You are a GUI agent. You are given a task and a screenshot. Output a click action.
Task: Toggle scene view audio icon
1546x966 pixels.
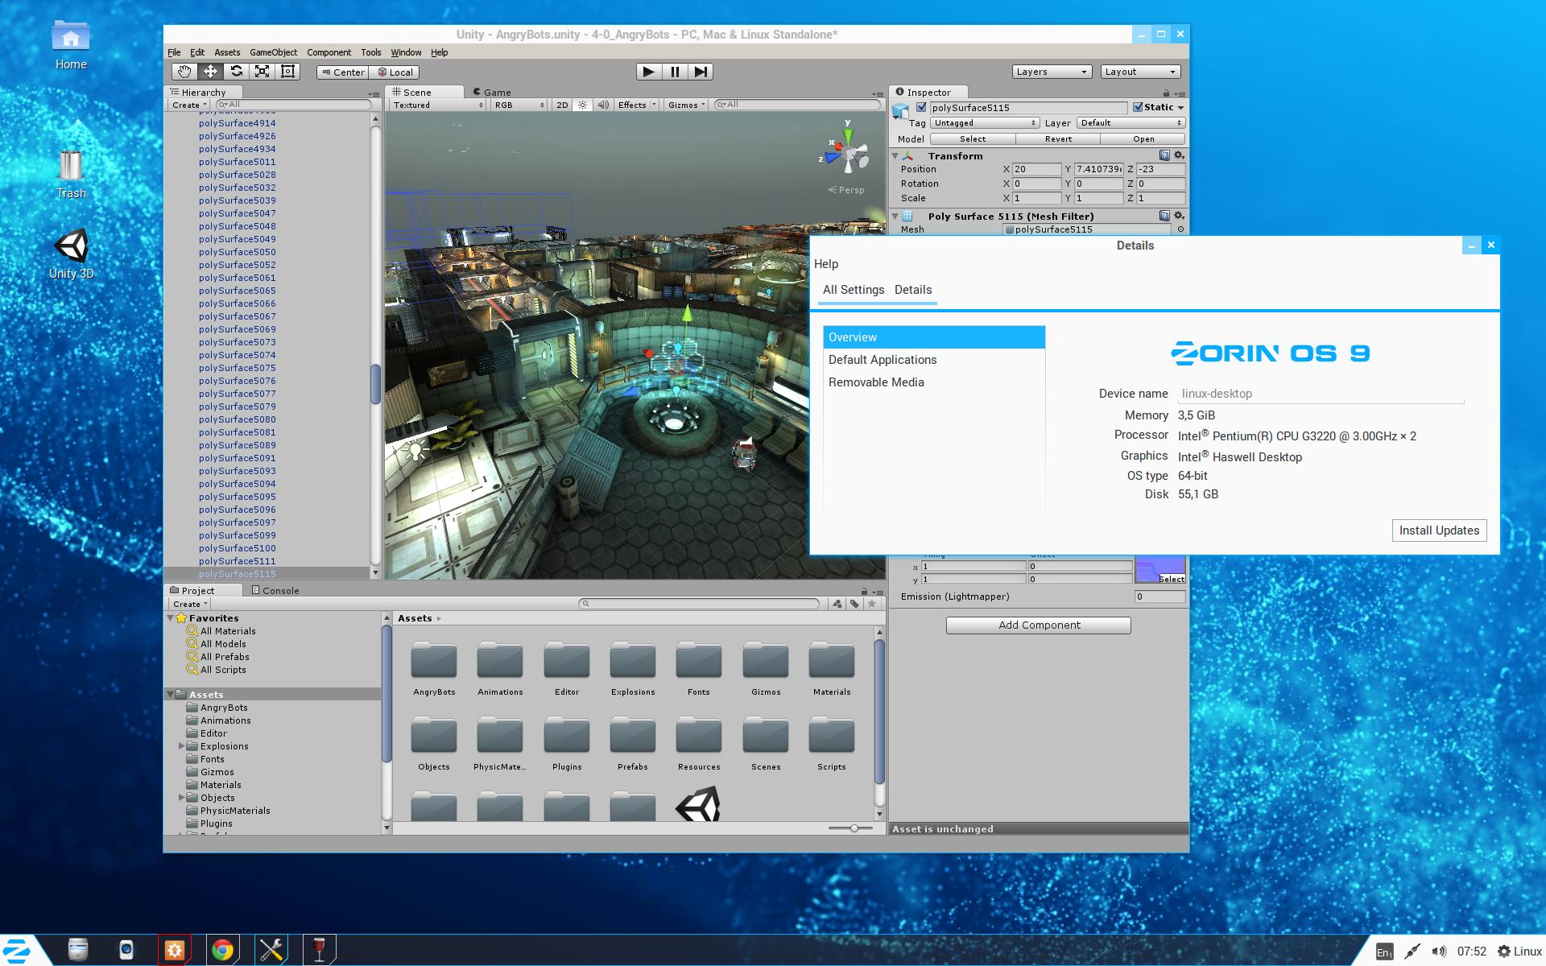[x=602, y=105]
